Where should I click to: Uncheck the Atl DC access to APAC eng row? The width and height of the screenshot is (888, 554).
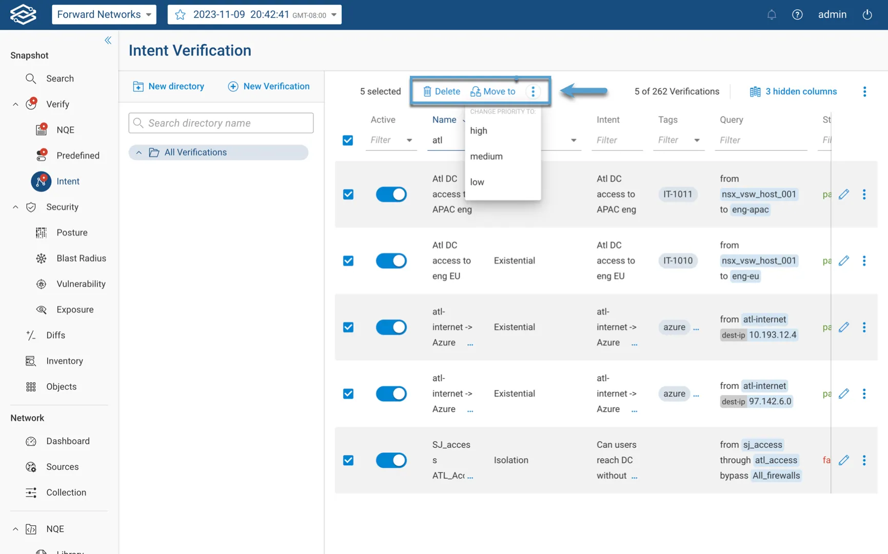click(x=348, y=194)
